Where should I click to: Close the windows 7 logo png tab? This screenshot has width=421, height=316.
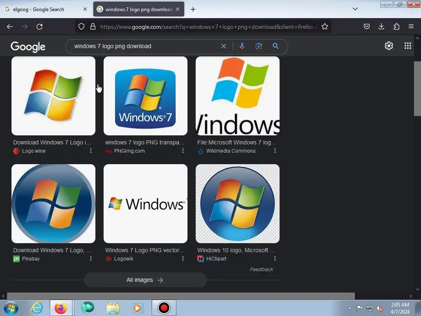tap(178, 9)
